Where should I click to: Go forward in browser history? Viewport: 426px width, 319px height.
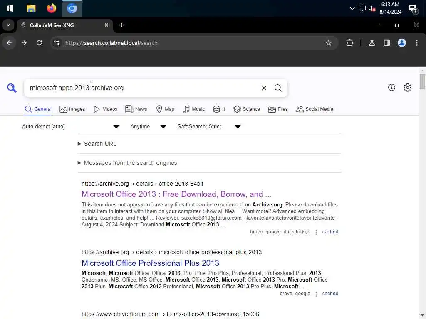(24, 43)
